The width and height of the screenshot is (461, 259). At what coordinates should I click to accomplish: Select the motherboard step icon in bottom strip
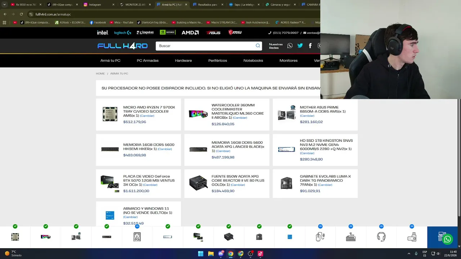[x=76, y=236]
